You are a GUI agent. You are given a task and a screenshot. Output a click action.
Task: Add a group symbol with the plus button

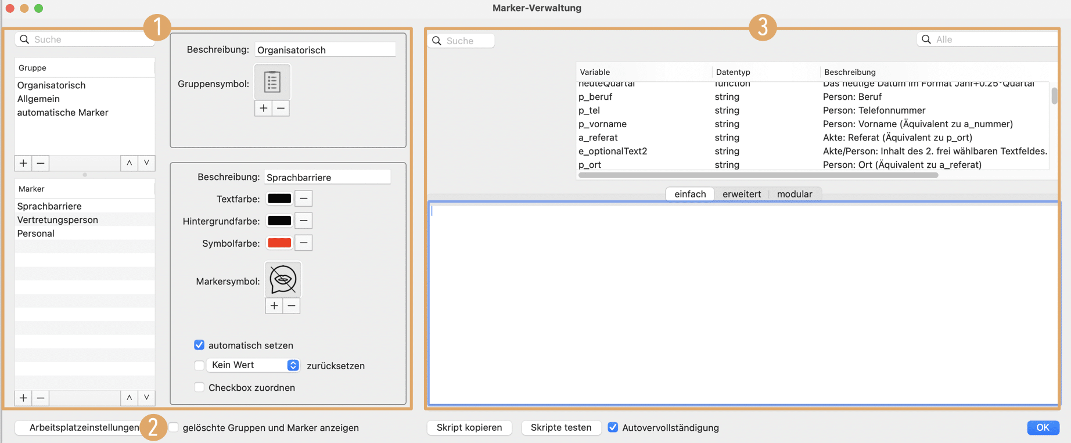[264, 108]
